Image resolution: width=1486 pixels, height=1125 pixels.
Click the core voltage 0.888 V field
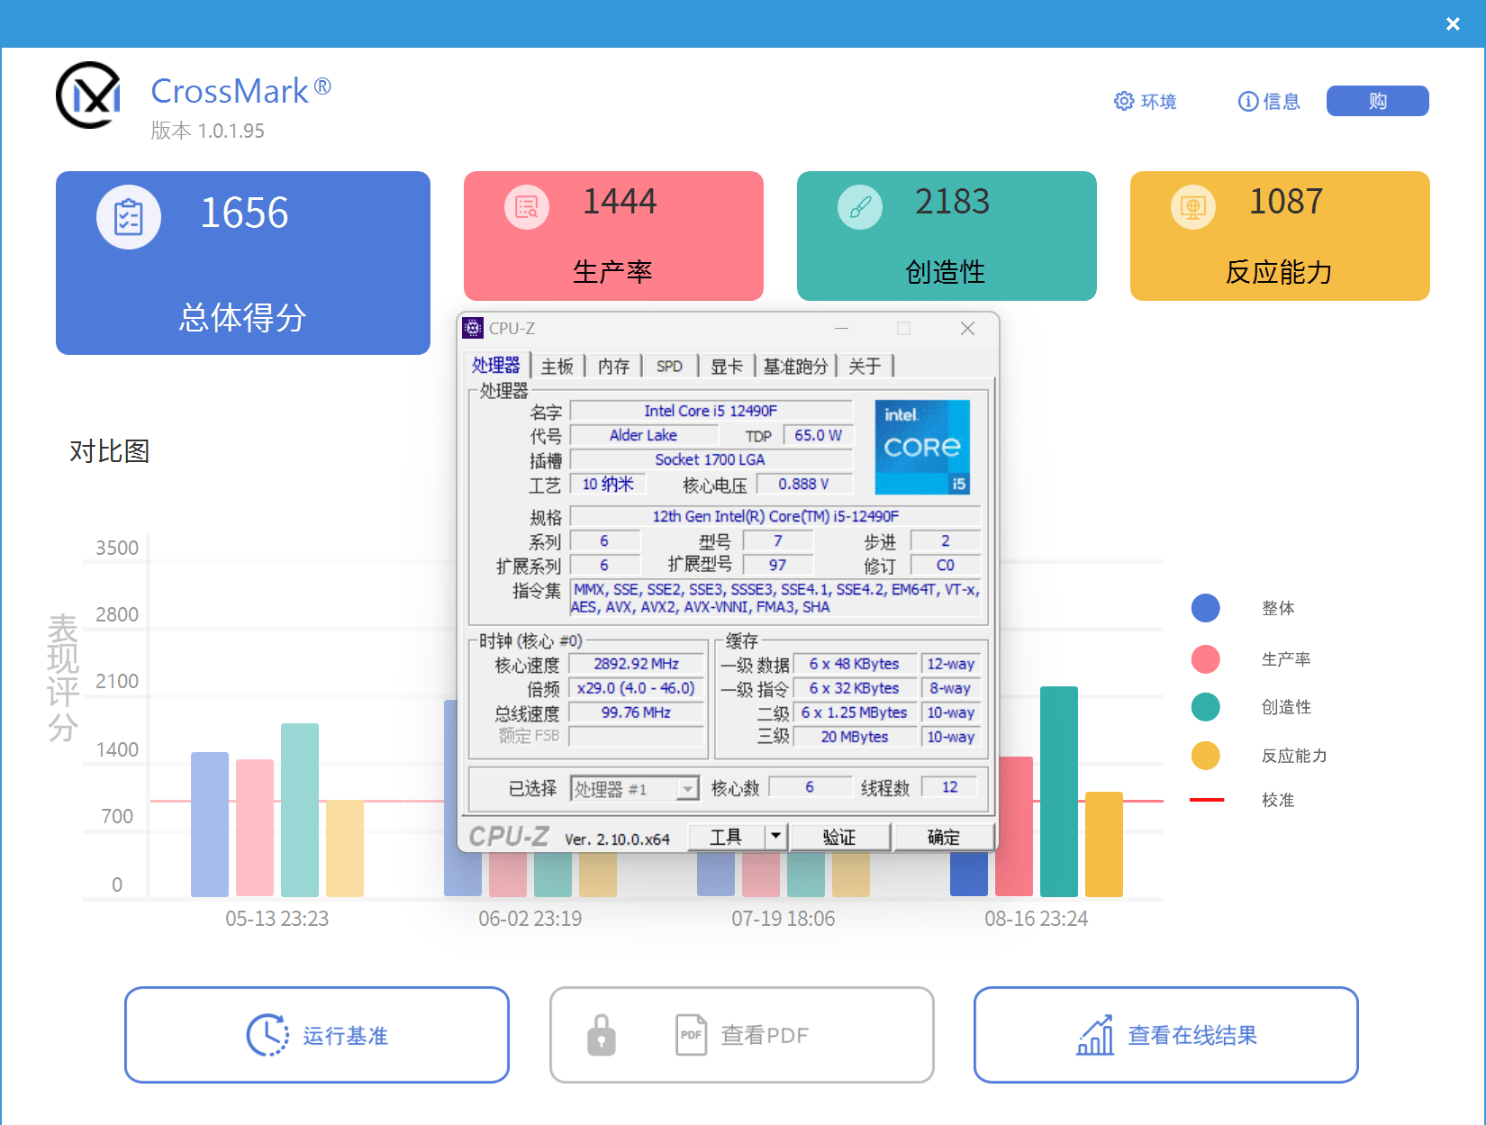pos(803,484)
